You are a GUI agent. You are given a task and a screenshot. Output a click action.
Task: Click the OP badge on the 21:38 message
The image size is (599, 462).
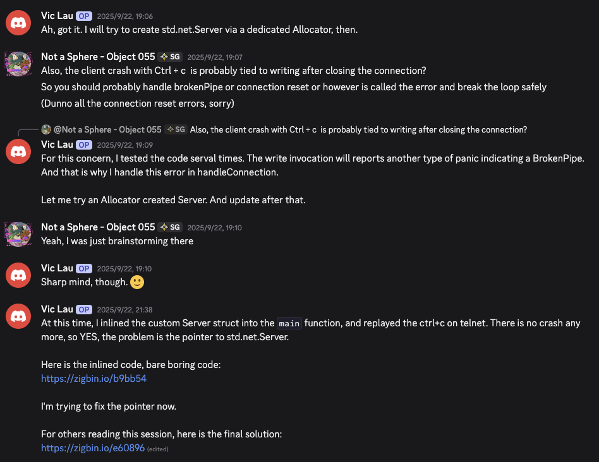84,309
